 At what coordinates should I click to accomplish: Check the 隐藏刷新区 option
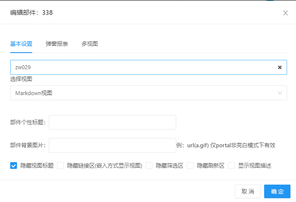(x=190, y=166)
